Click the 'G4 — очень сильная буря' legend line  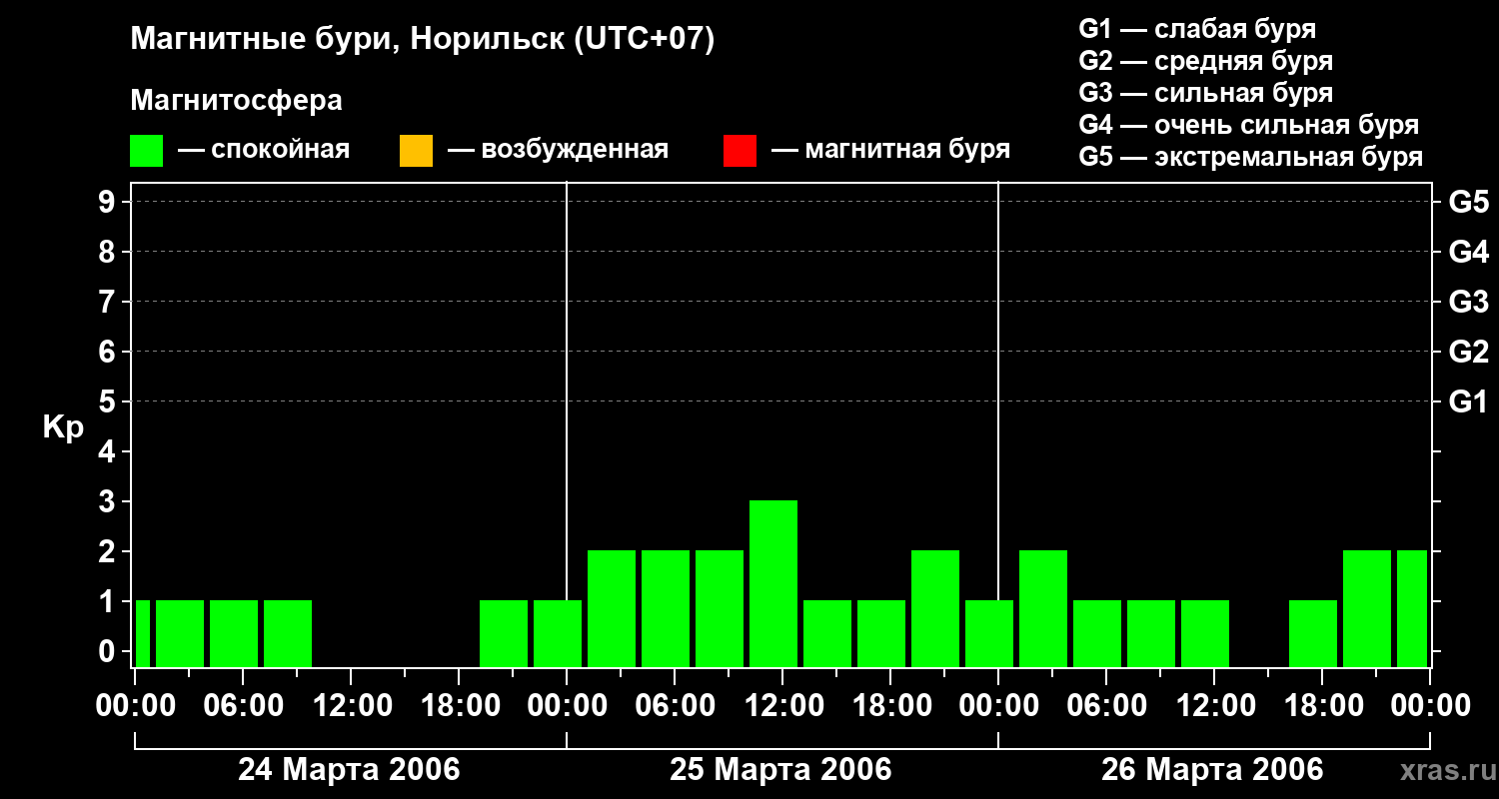click(1249, 125)
